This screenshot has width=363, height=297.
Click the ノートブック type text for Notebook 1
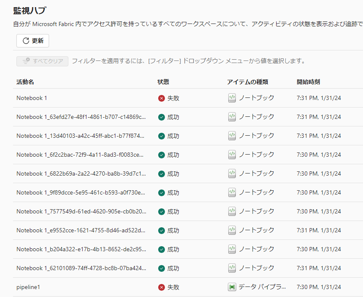pyautogui.click(x=256, y=98)
